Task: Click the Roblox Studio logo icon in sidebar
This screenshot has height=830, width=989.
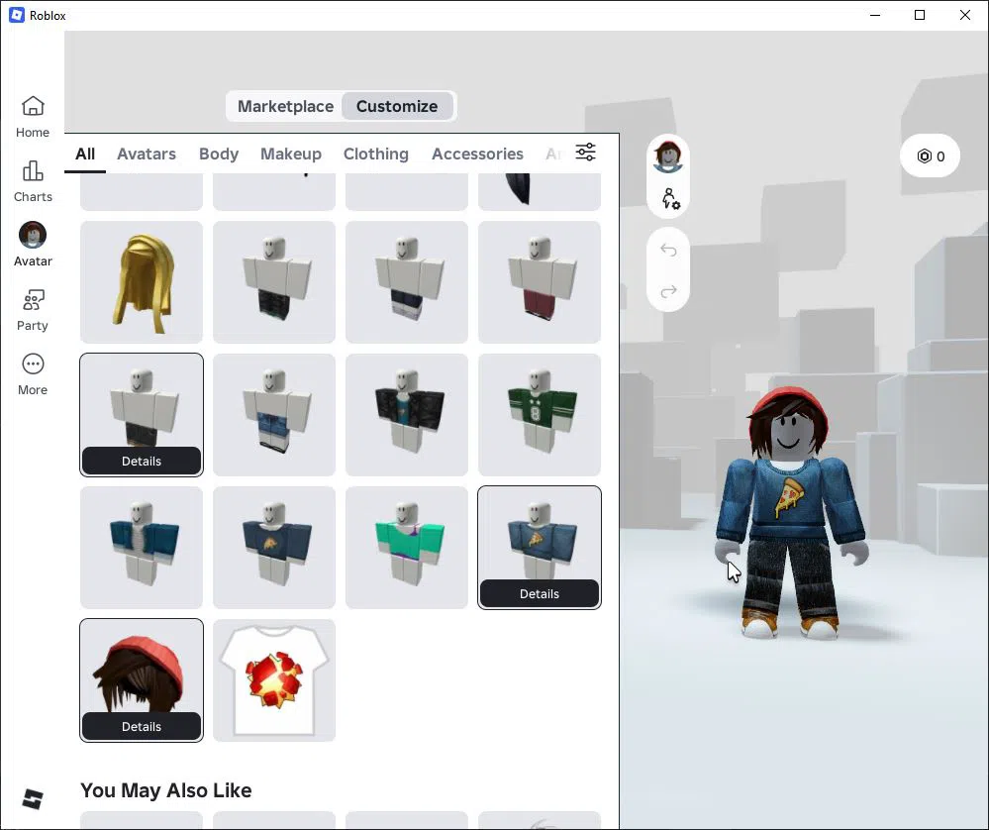Action: (x=32, y=799)
